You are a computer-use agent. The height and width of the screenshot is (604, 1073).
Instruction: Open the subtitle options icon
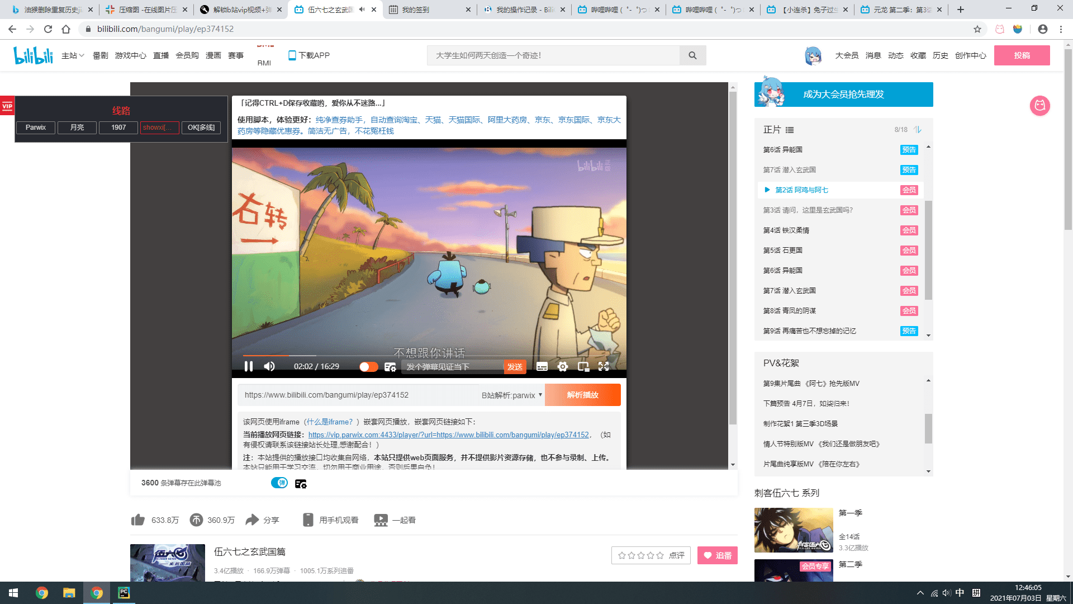(542, 367)
